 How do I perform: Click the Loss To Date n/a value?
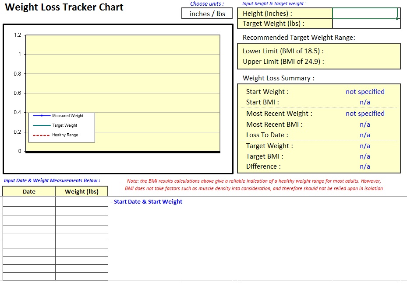click(365, 135)
